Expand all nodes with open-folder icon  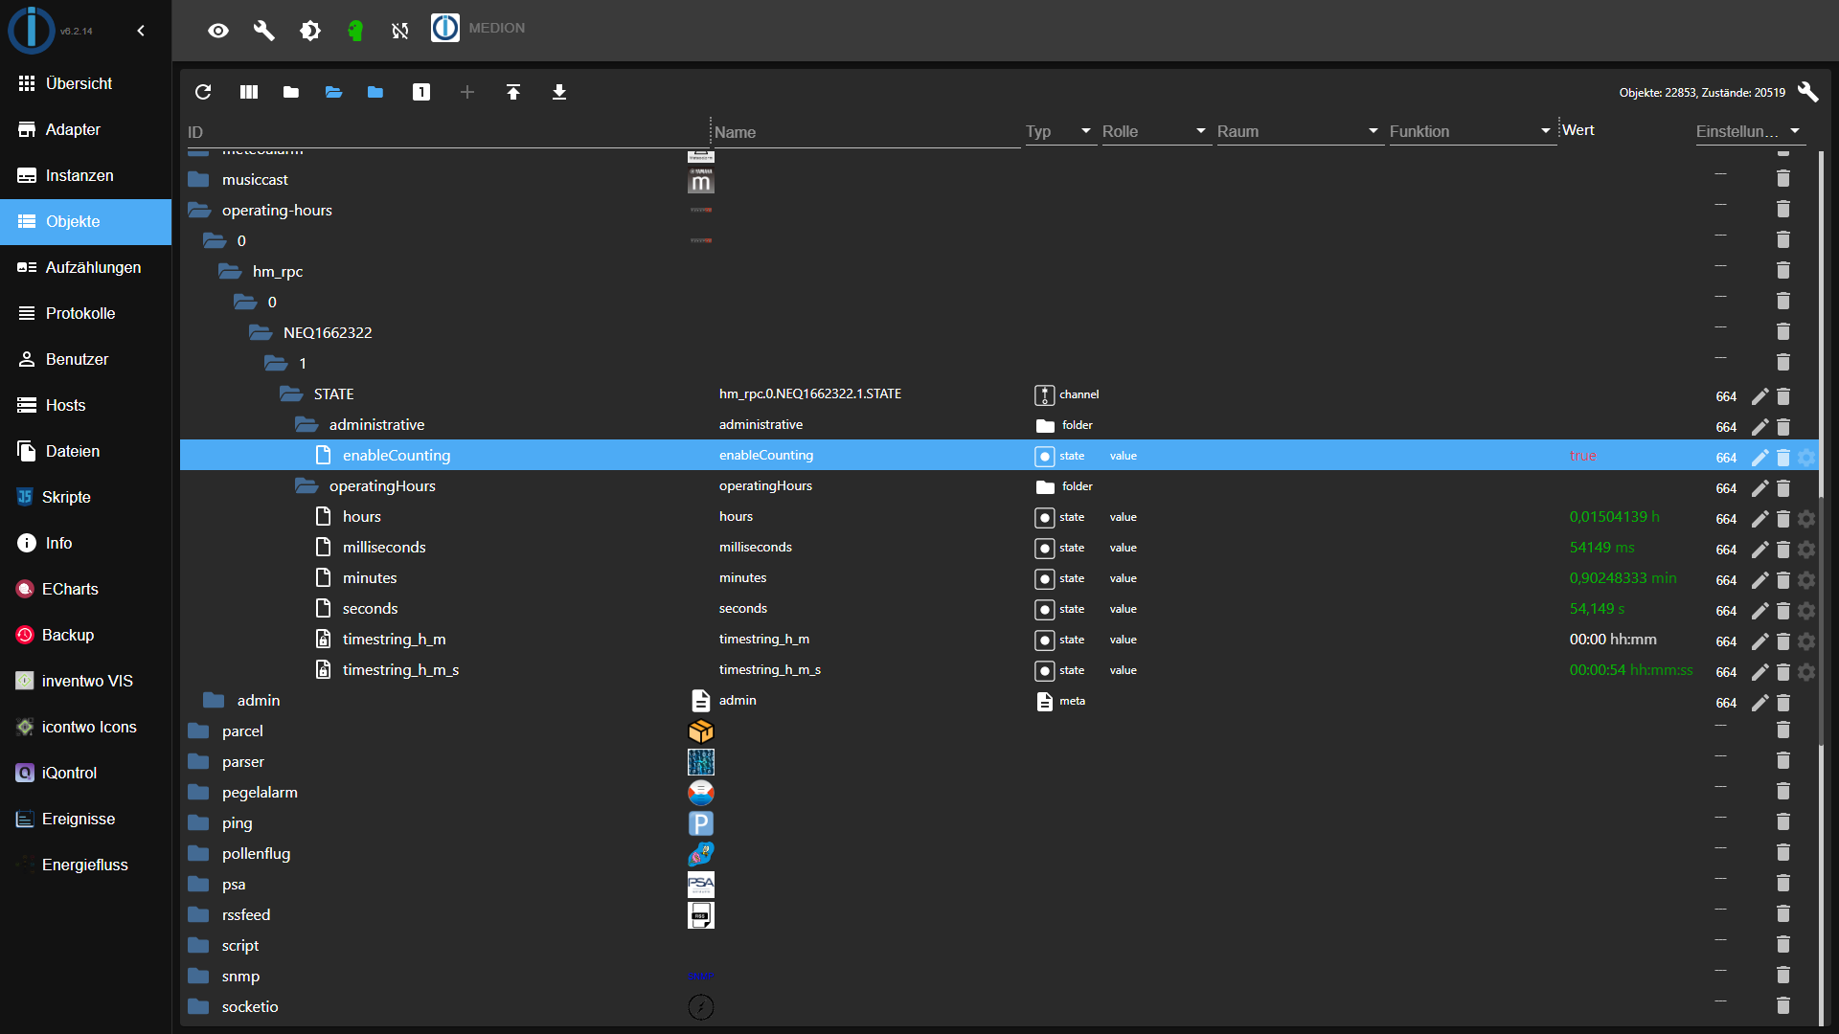pos(333,92)
